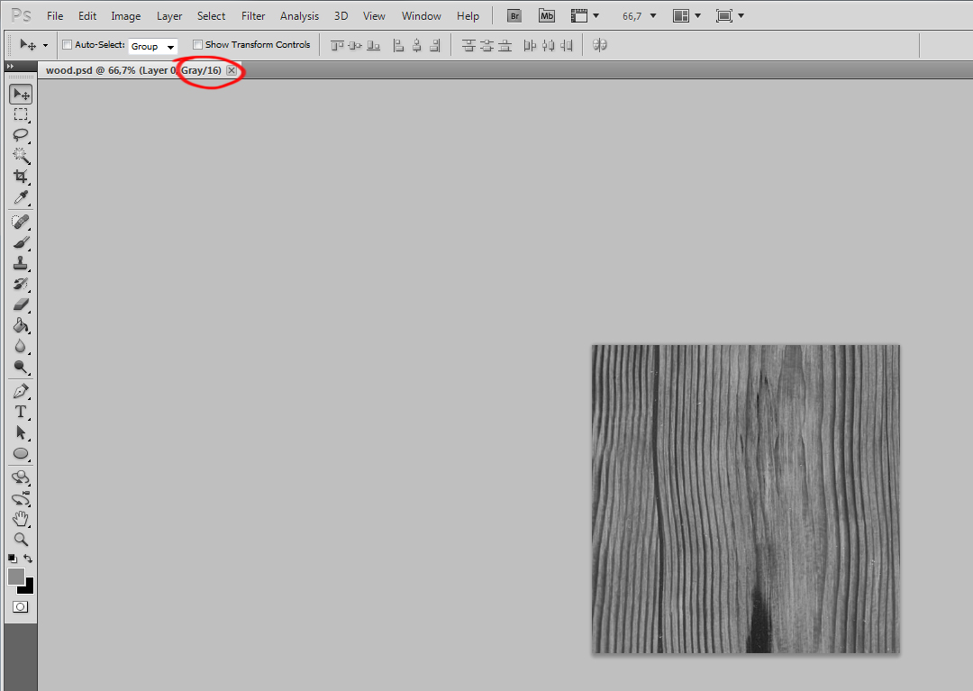Align right edges of layers

pos(435,45)
